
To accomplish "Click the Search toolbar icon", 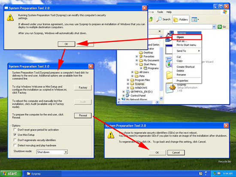I will tap(159, 19).
